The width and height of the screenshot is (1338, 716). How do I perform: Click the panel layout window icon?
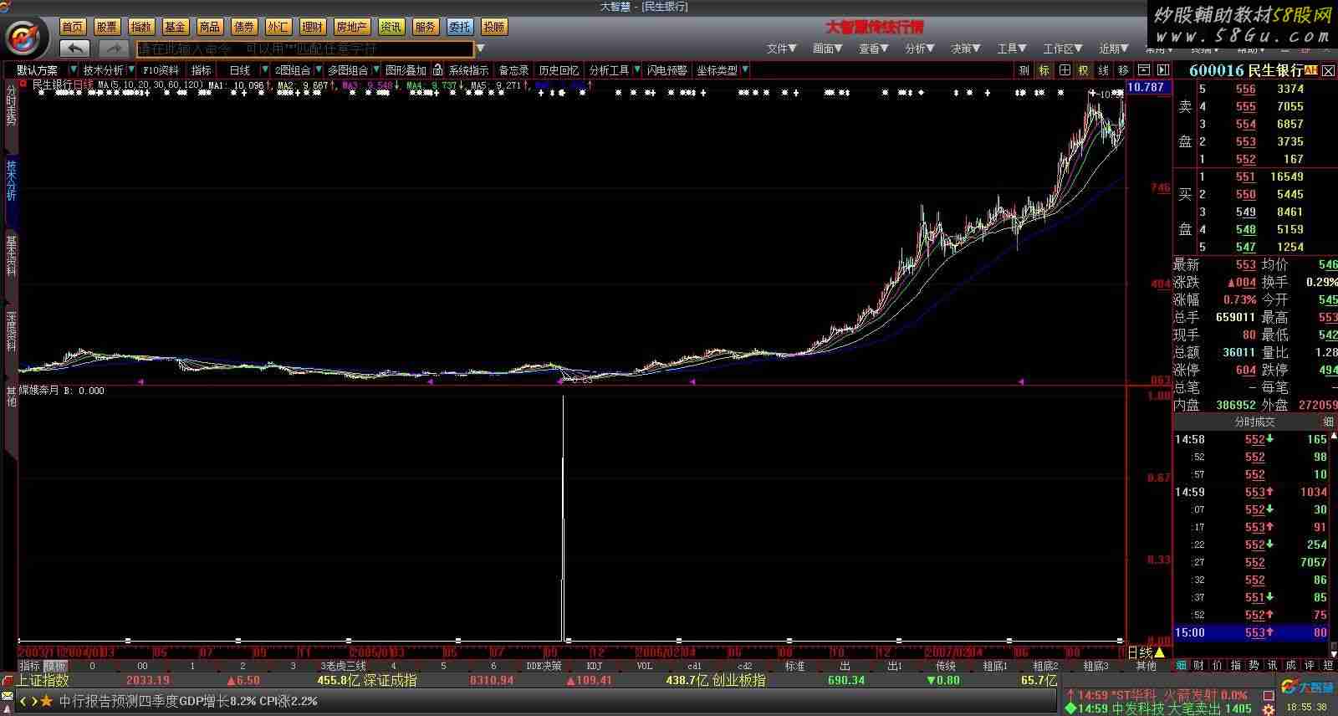coord(1143,70)
